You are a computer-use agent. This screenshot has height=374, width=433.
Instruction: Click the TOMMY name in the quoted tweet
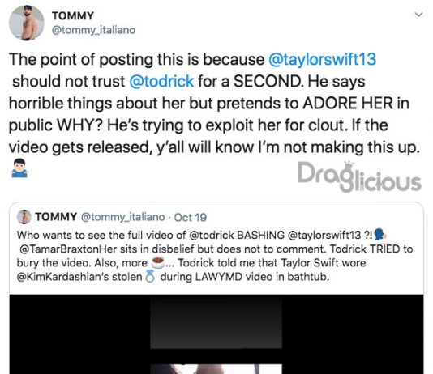[x=56, y=217]
